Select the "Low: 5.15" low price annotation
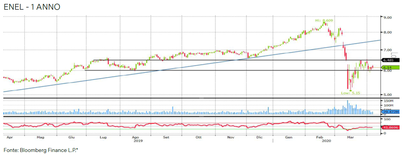This screenshot has height=155, width=402. [x=351, y=93]
